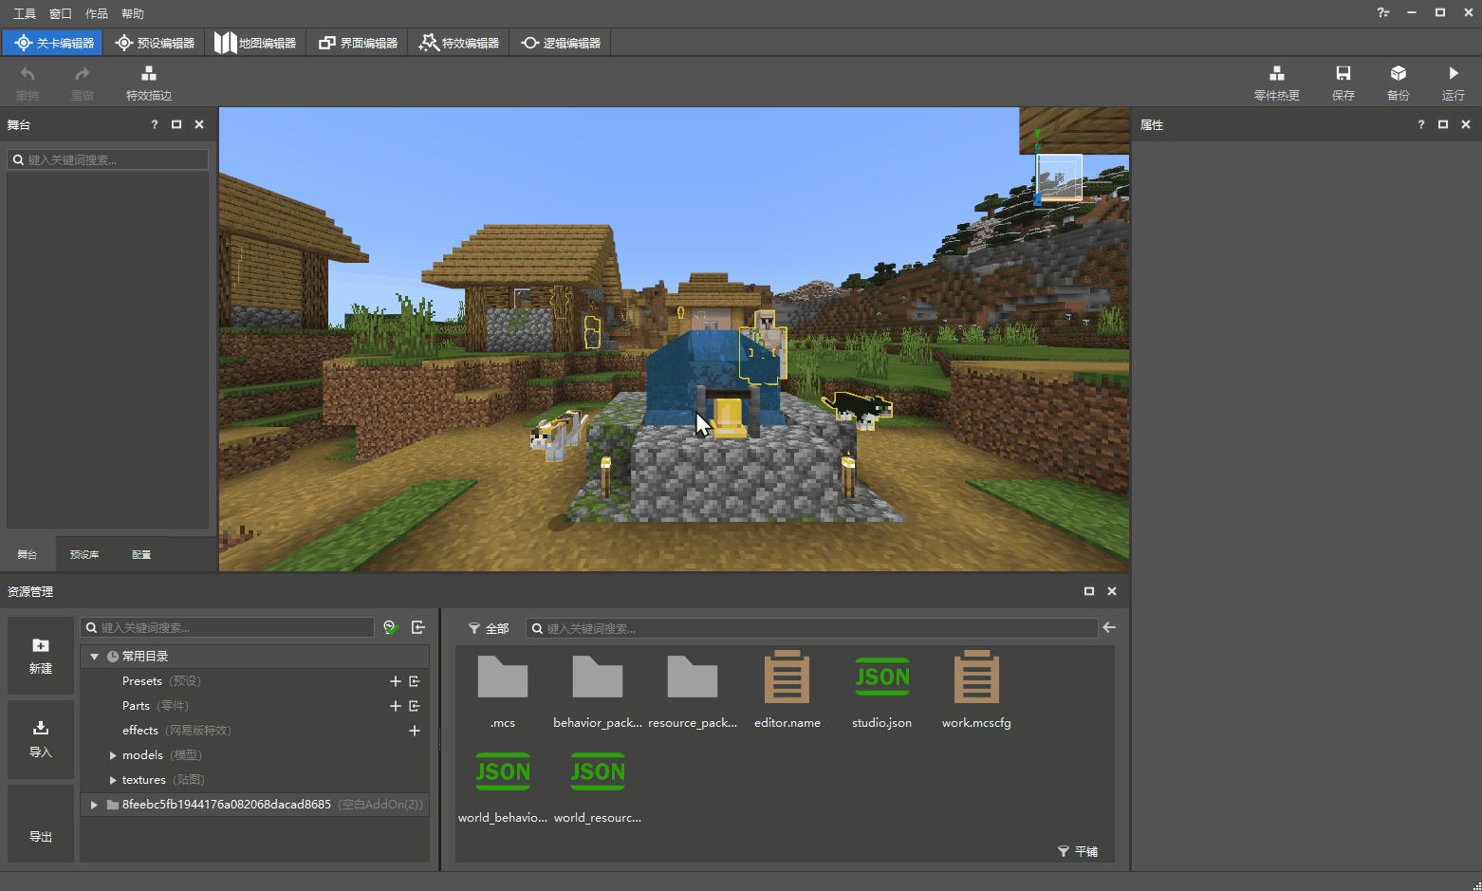Expand the textures (贴图) tree node

[113, 780]
